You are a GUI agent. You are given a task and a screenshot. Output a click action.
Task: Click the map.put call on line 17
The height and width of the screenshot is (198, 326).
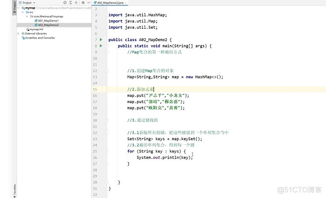click(x=156, y=102)
